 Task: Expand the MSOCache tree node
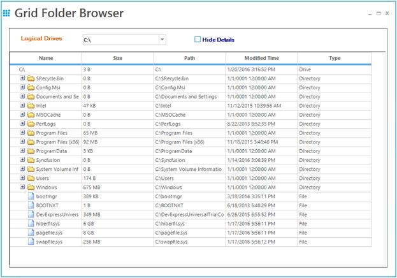pos(22,114)
